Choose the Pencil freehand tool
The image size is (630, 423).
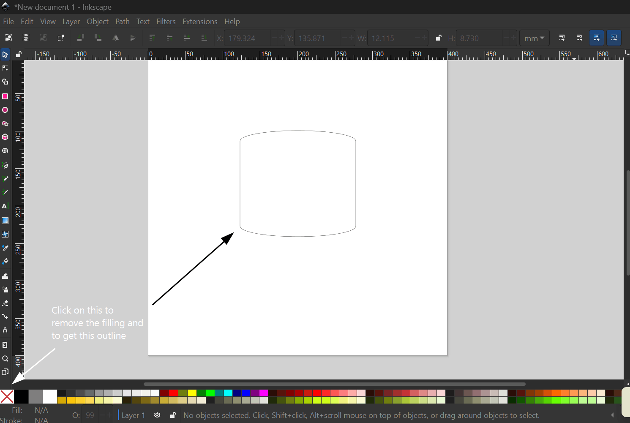[x=5, y=179]
